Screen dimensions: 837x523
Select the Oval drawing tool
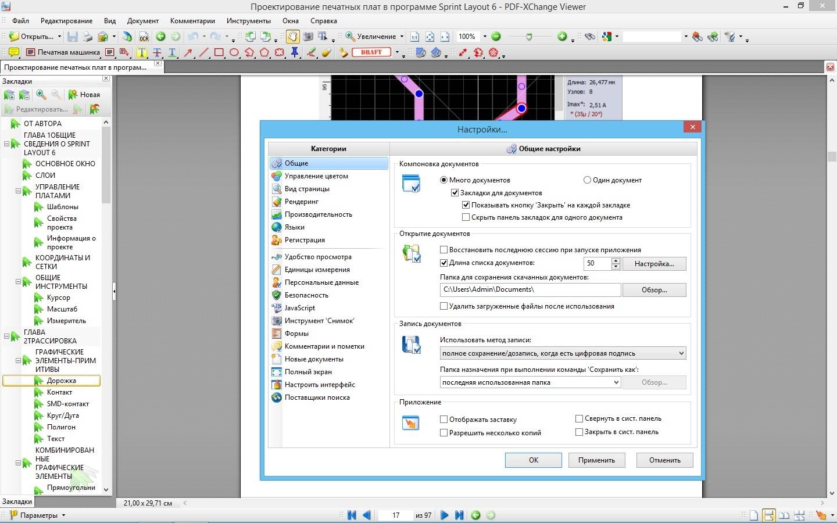[x=234, y=52]
